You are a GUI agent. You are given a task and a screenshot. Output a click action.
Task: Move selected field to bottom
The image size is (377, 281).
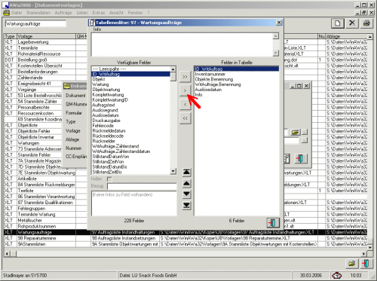[x=186, y=206]
